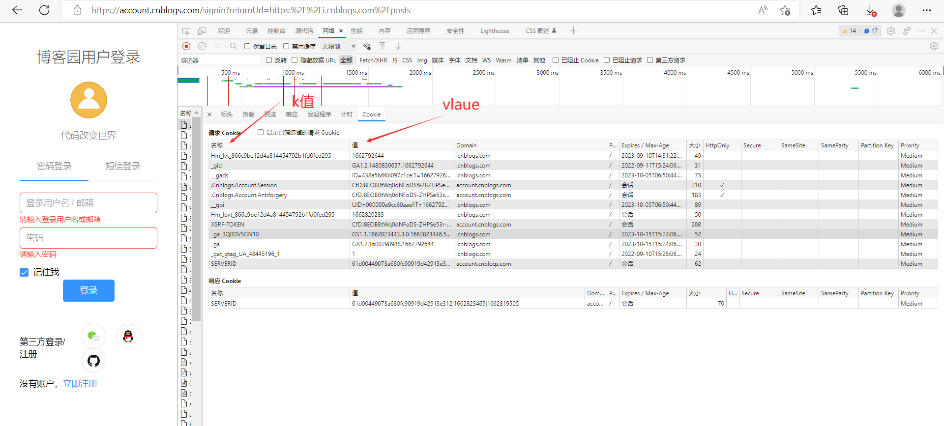Open browser settings and more menu
Viewport: 944px width, 426px height.
927,10
